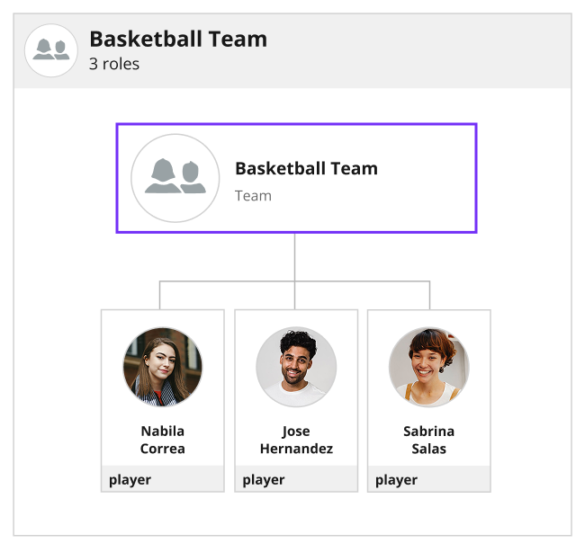Click the Basketball Team header title
The width and height of the screenshot is (585, 552).
click(178, 39)
